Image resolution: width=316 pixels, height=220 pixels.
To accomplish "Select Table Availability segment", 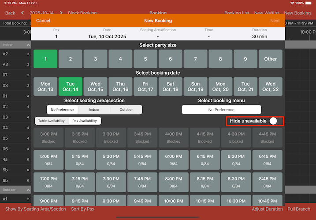I will click(x=52, y=121).
